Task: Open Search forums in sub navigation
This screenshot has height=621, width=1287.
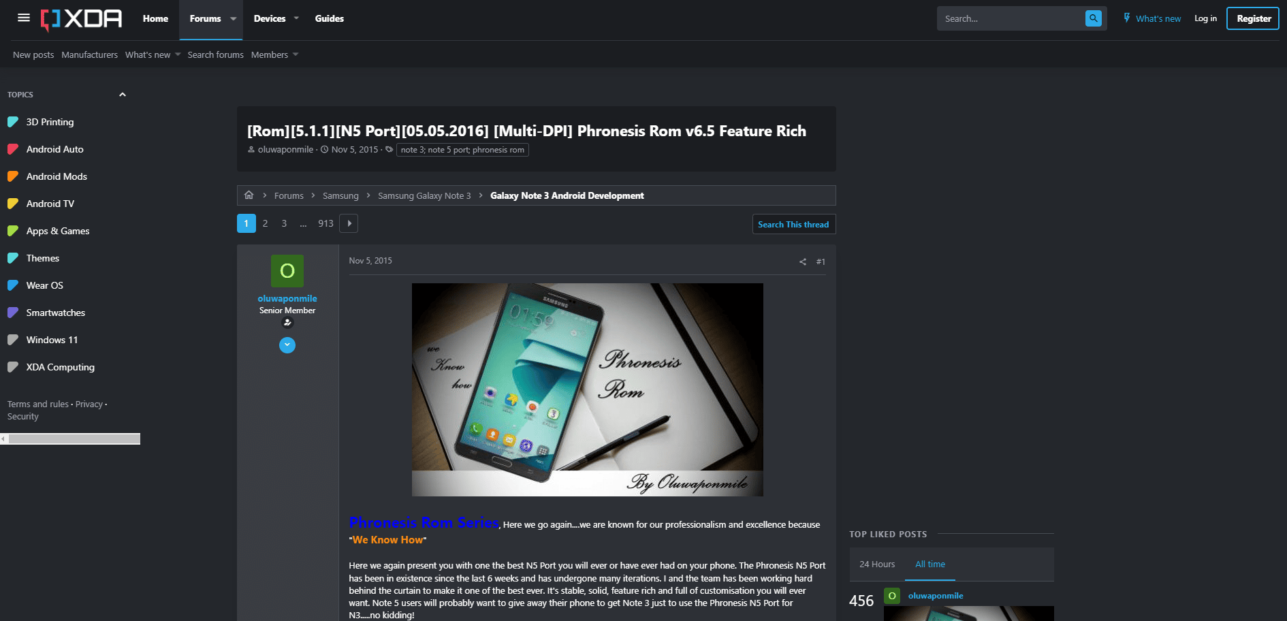Action: point(215,54)
